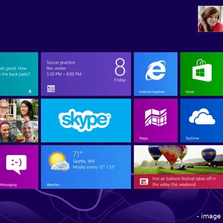The height and width of the screenshot is (223, 223).
Task: Click the "Seattle, WA" location text
Action: (83, 161)
